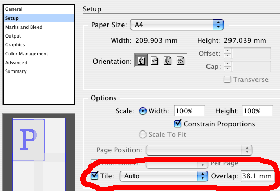Viewport: 280px width, 191px height.
Task: Open Marks and Bleed panel
Action: pyautogui.click(x=39, y=27)
